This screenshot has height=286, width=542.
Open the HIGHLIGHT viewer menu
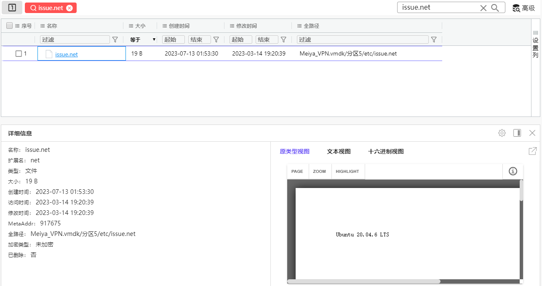347,172
